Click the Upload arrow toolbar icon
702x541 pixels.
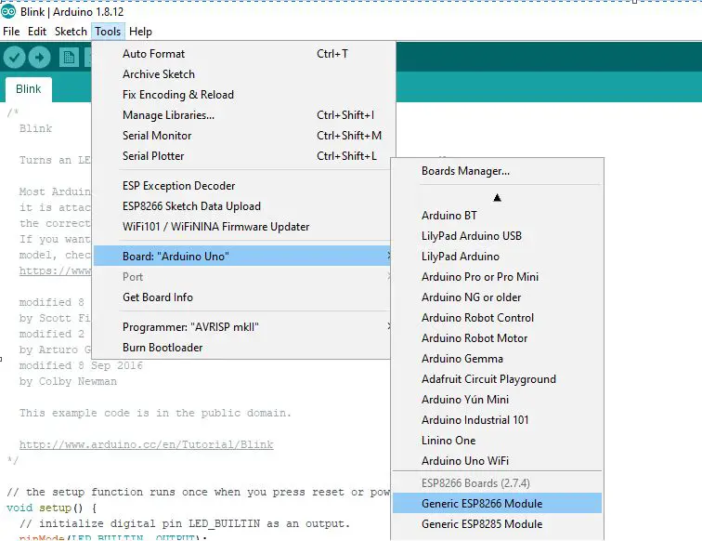(39, 58)
